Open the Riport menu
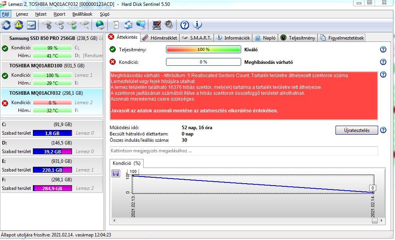The image size is (395, 240). [60, 14]
